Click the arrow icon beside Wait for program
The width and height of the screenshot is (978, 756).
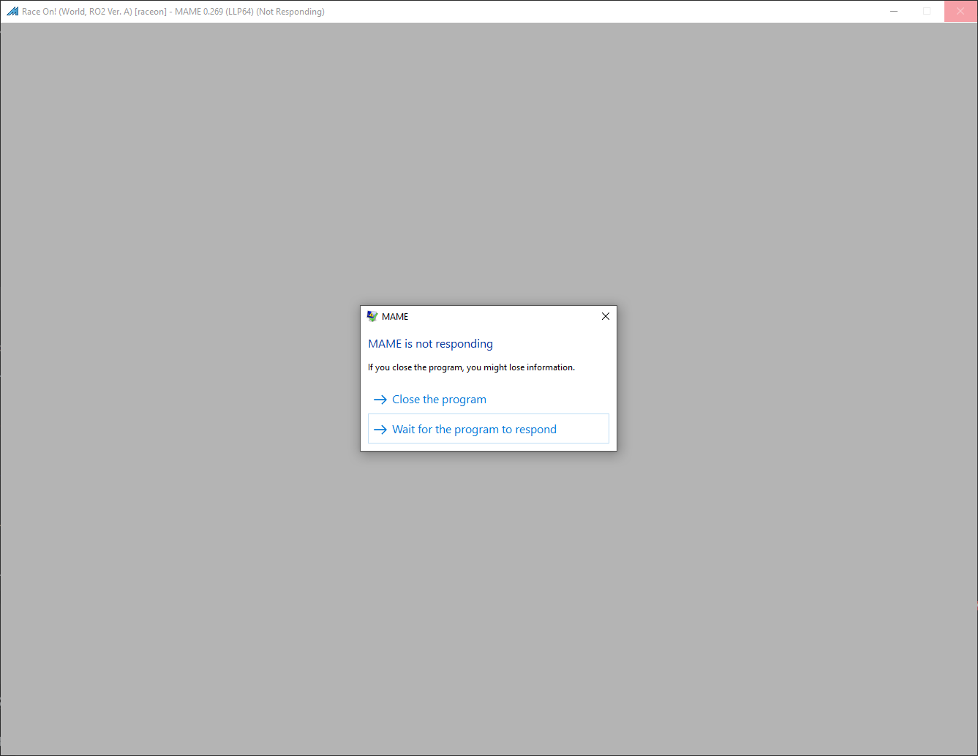pos(380,430)
